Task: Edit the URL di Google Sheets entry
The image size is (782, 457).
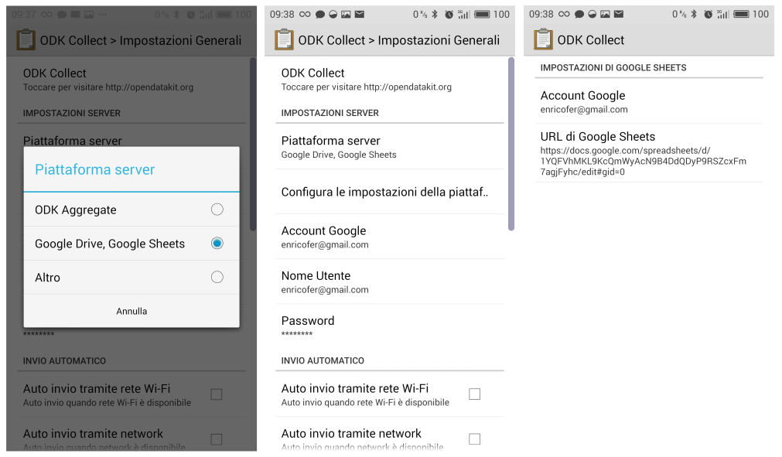Action: [x=649, y=153]
